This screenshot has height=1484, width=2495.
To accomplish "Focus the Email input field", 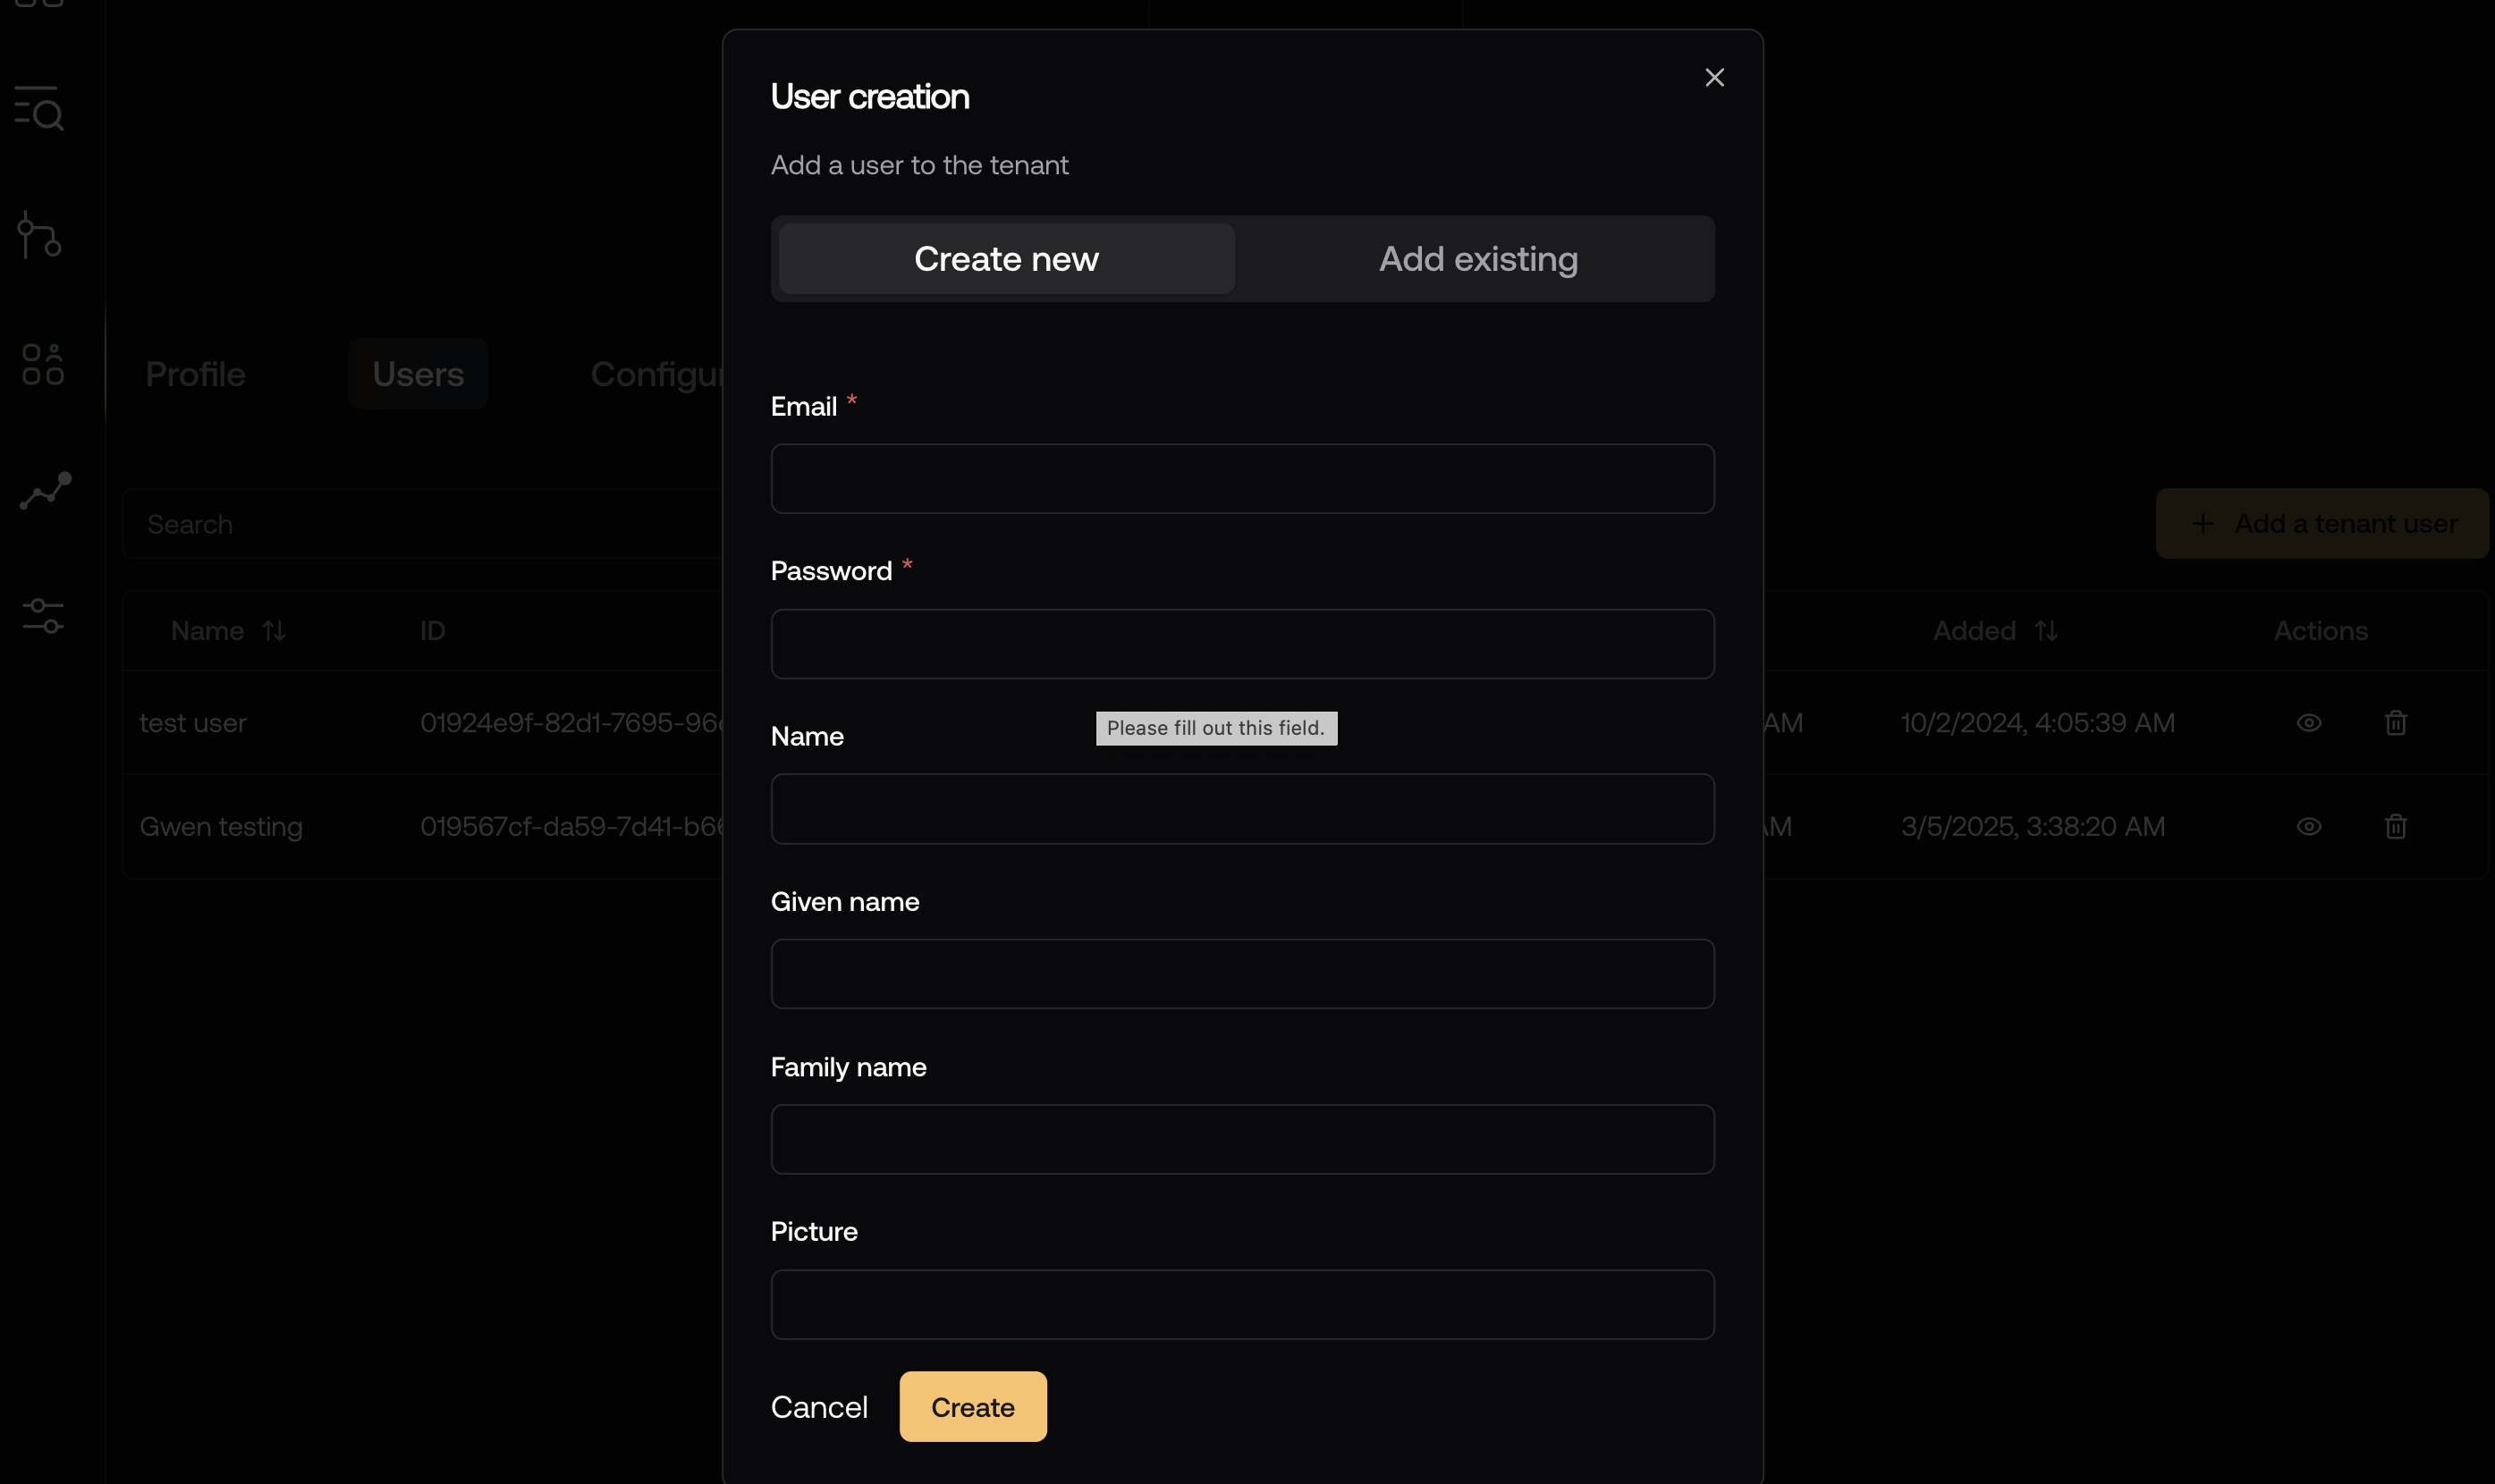I will pos(1242,479).
